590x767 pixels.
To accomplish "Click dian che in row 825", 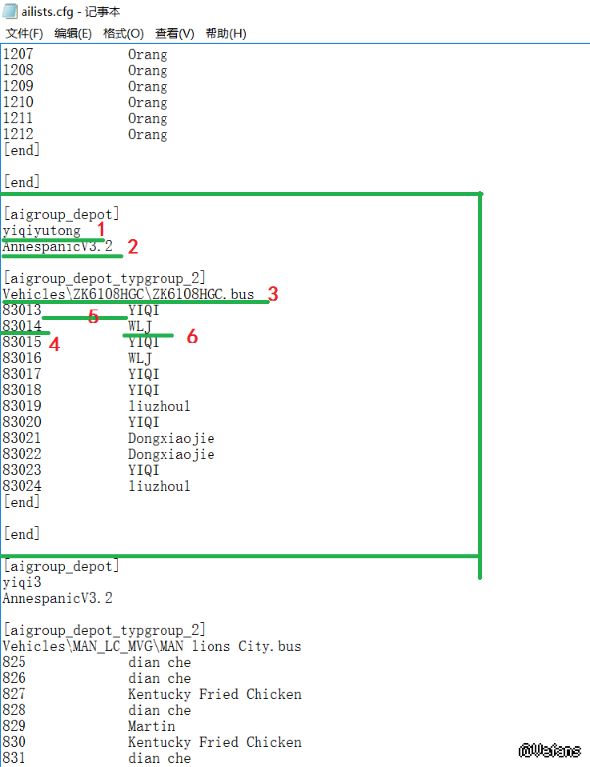I will coord(159,662).
